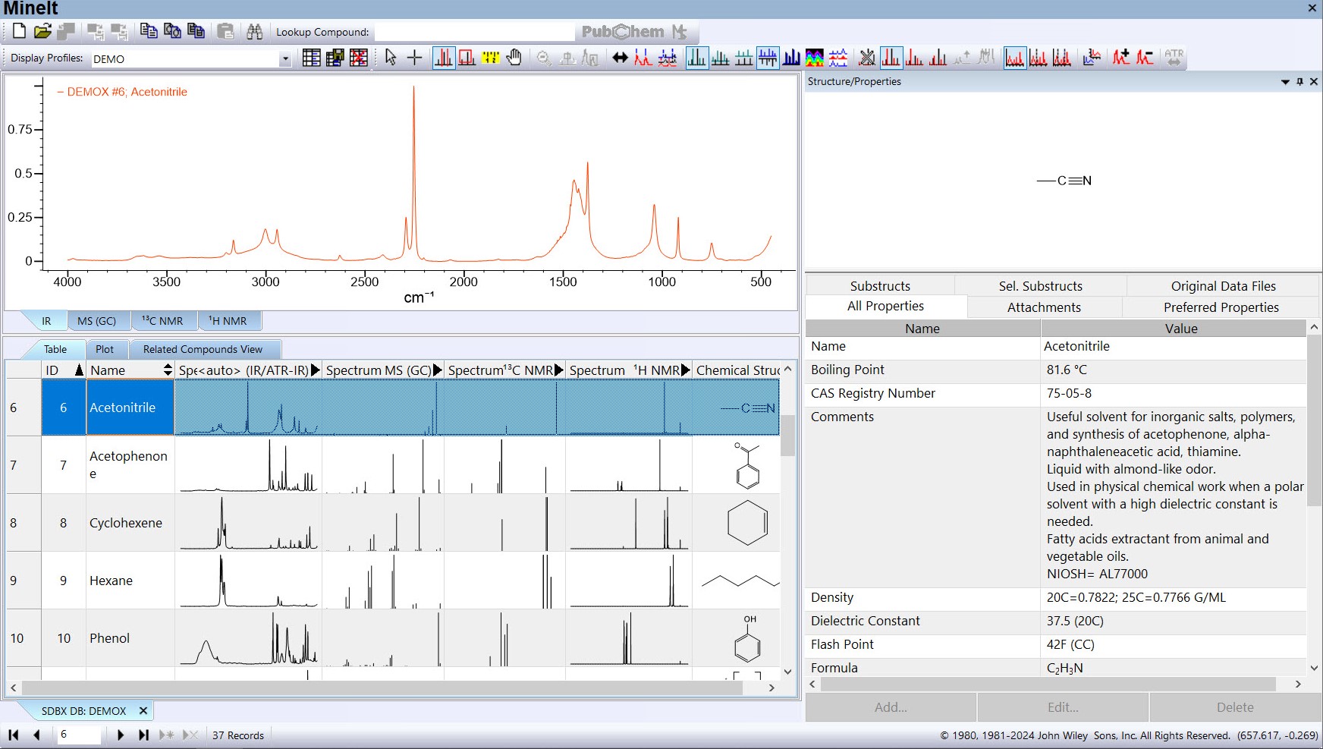Go to the next record
The image size is (1323, 749).
click(120, 735)
